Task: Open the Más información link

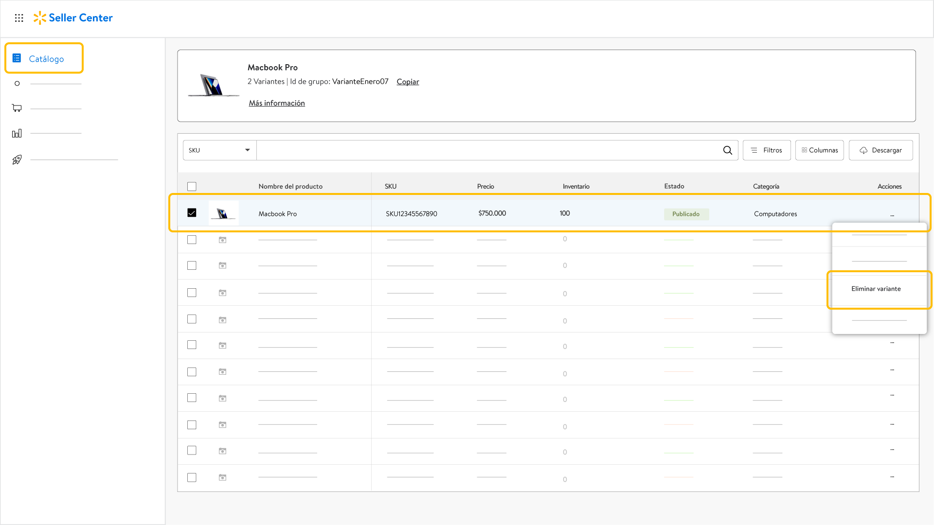Action: [277, 103]
